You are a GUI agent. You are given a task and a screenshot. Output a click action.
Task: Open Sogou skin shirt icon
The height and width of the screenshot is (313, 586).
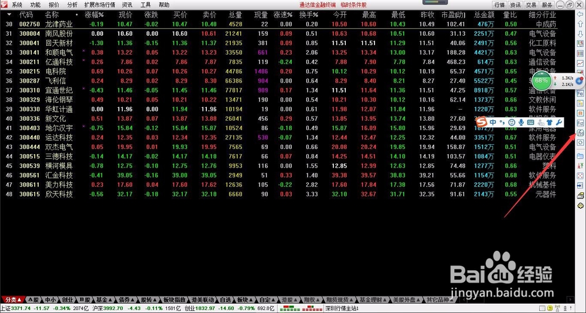[x=550, y=123]
